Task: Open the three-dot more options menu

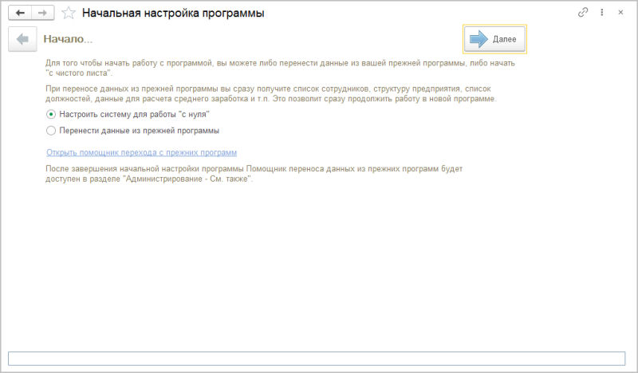Action: (601, 14)
